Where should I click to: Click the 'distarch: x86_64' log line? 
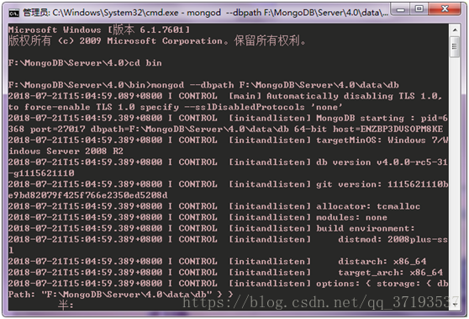coord(217,261)
